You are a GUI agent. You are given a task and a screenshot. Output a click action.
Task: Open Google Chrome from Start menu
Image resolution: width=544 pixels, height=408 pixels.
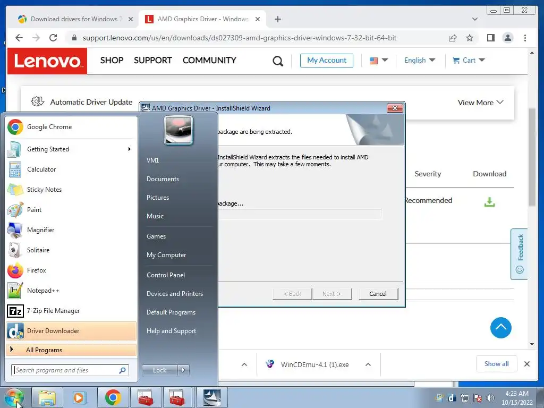point(71,127)
